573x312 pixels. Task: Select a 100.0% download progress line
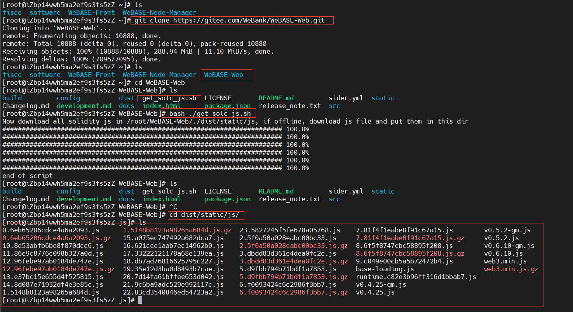pos(155,129)
